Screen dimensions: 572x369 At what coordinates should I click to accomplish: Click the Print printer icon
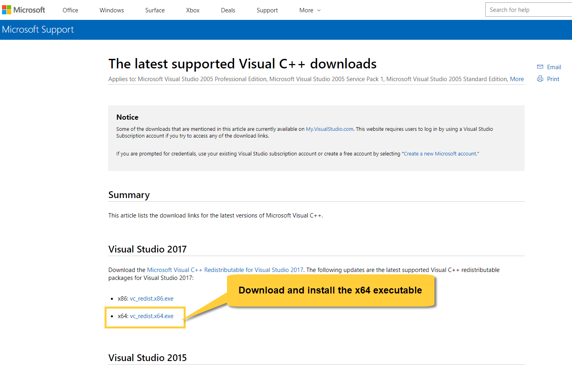coord(540,79)
